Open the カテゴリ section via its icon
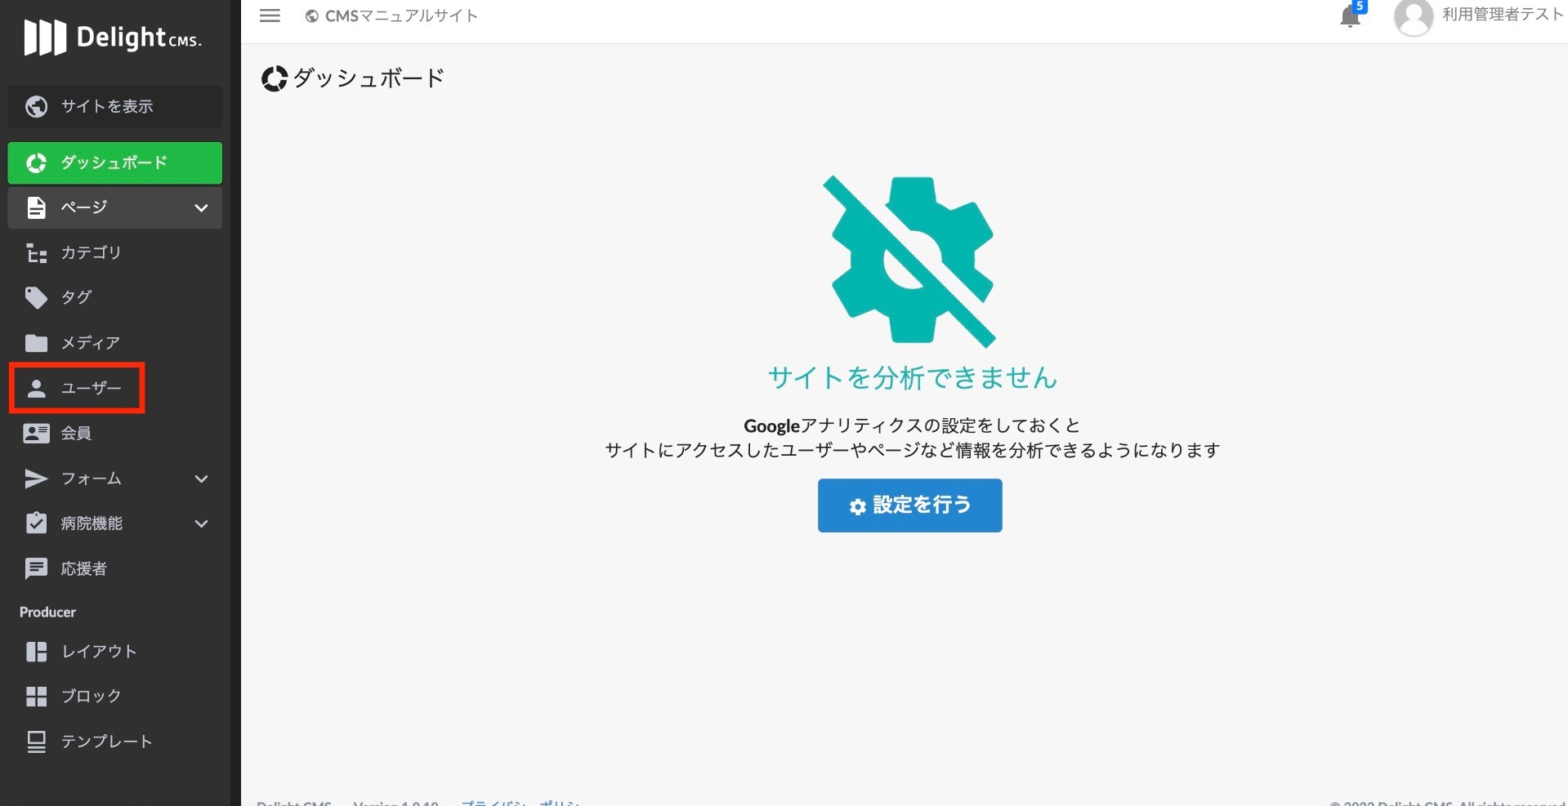This screenshot has width=1568, height=806. [x=36, y=253]
